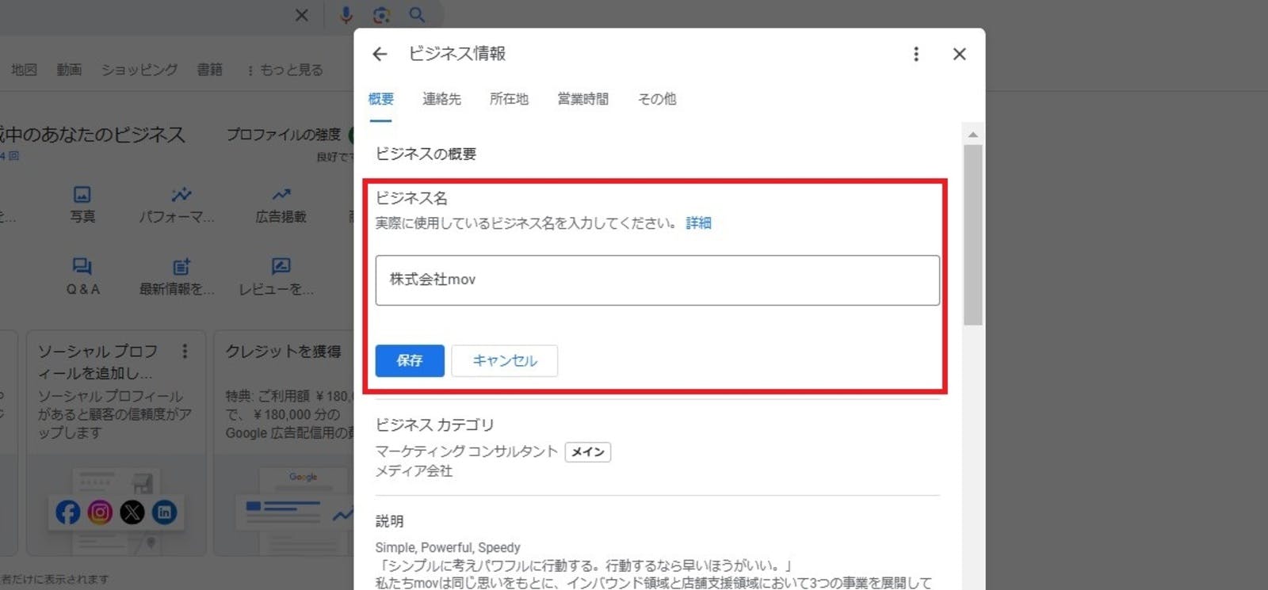1268x590 pixels.
Task: Click the クレジットを獲得 card title
Action: pos(284,351)
